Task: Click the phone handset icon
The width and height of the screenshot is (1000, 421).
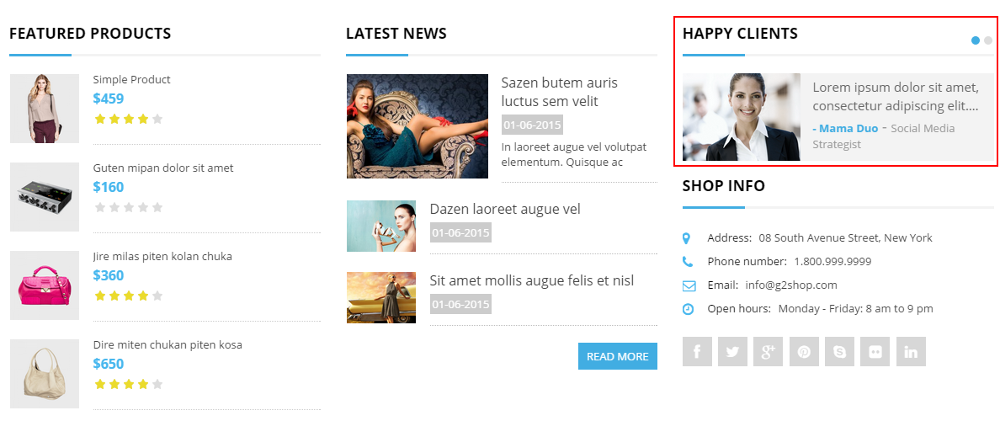Action: click(x=688, y=262)
